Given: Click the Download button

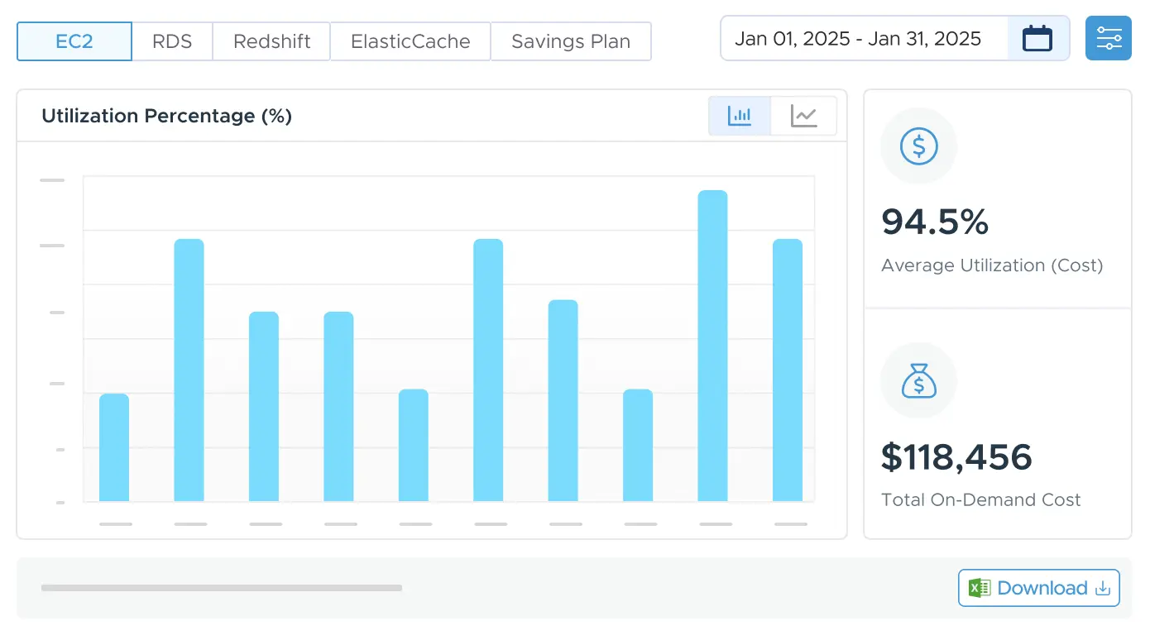Looking at the screenshot, I should click(1038, 588).
